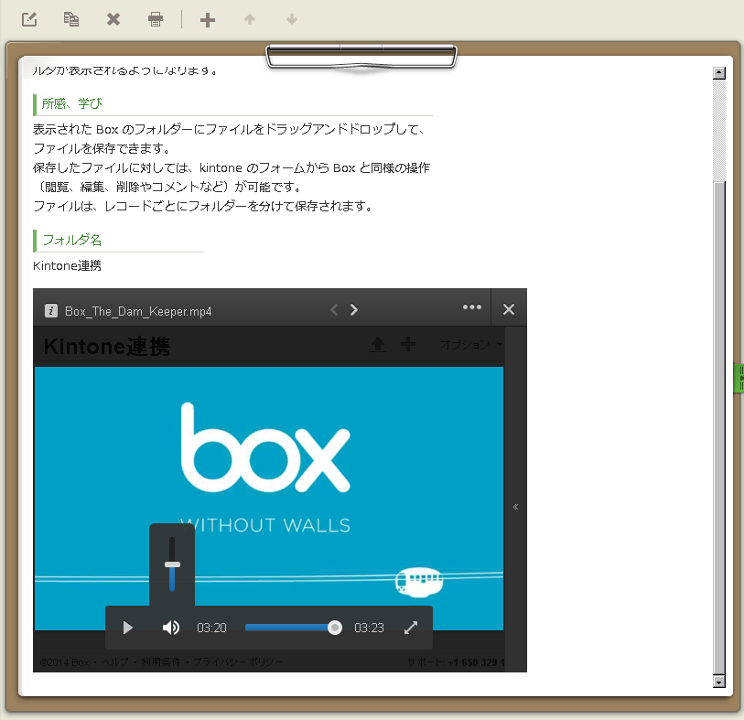The width and height of the screenshot is (744, 720).
Task: Go to next record with down arrow
Action: (292, 19)
